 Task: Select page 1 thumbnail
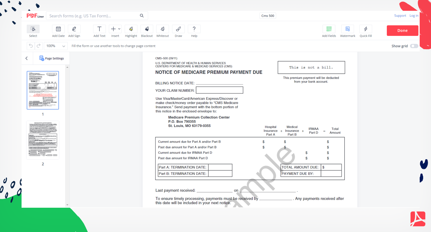tap(43, 90)
